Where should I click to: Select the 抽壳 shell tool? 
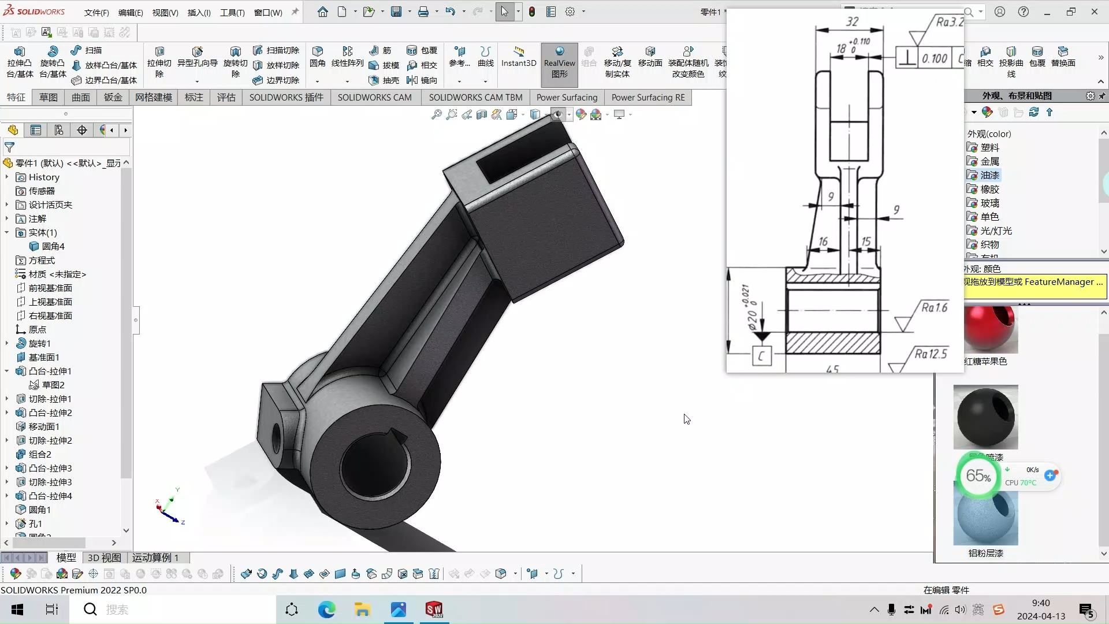[391, 81]
